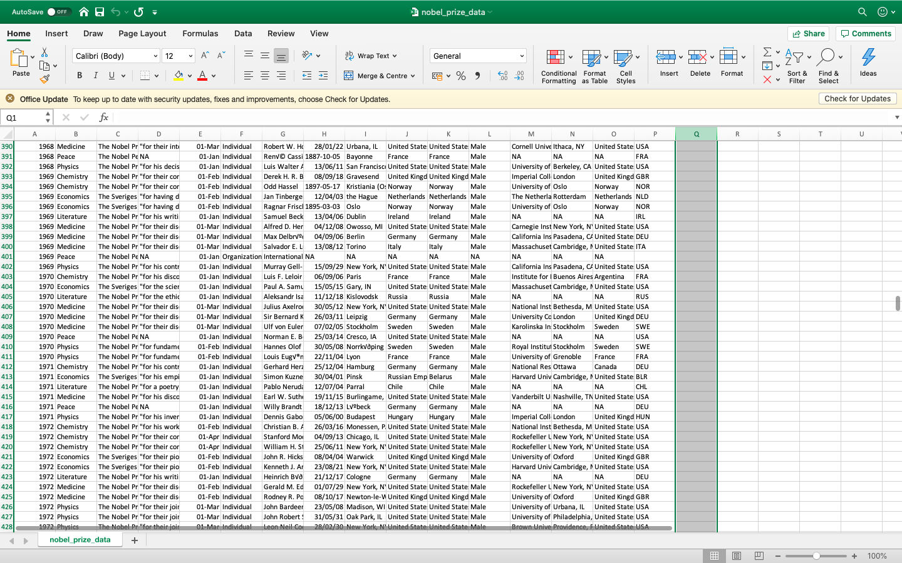Click the Share button
Image resolution: width=902 pixels, height=563 pixels.
click(x=808, y=33)
